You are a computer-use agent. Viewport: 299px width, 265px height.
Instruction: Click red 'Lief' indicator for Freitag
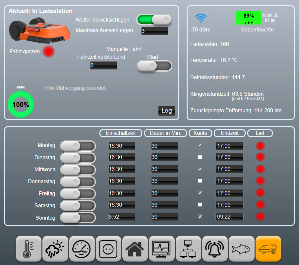(x=260, y=193)
